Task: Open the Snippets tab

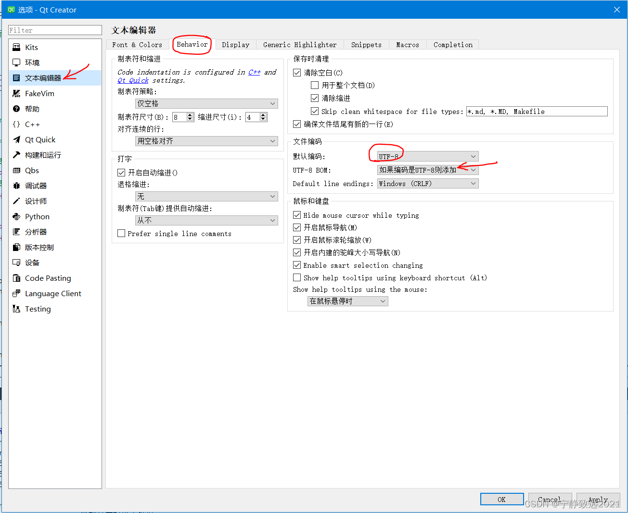Action: pyautogui.click(x=366, y=44)
